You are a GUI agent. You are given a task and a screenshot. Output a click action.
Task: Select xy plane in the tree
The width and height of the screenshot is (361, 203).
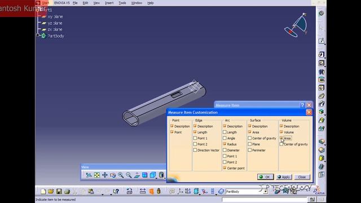tap(55, 16)
